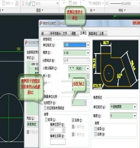This screenshot has height=148, width=140.
Task: Click the 辅单位后缀 text box
Action: [58, 142]
